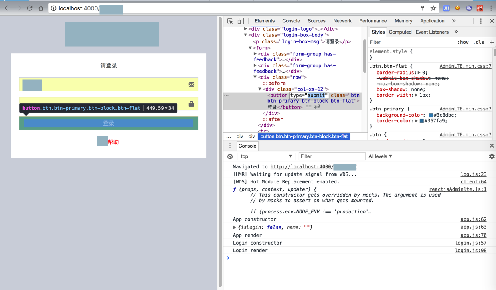Open the login.js:98 source link

point(471,251)
